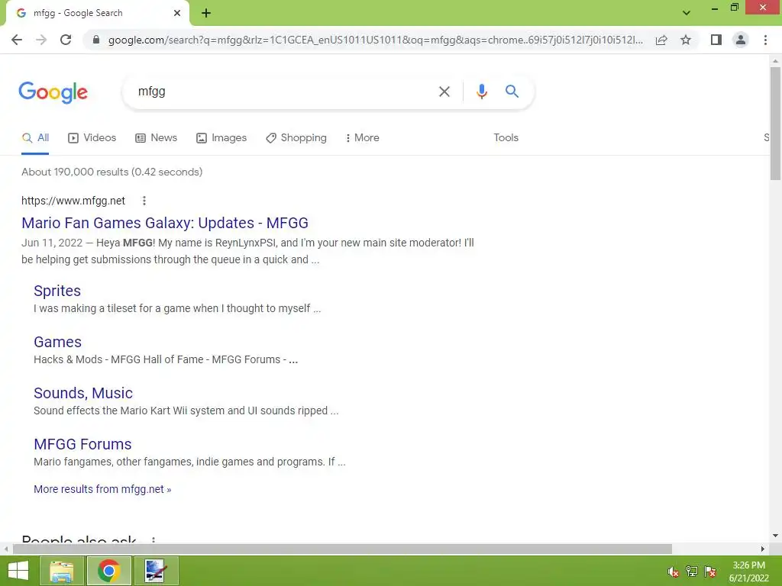This screenshot has width=782, height=586.
Task: Open File Explorer from taskbar
Action: [62, 571]
